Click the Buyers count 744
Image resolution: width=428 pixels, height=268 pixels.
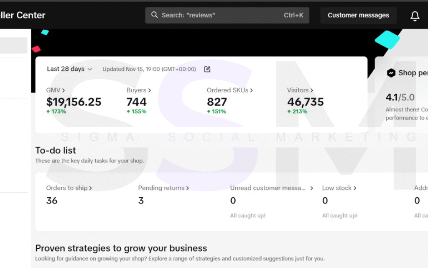coord(137,102)
